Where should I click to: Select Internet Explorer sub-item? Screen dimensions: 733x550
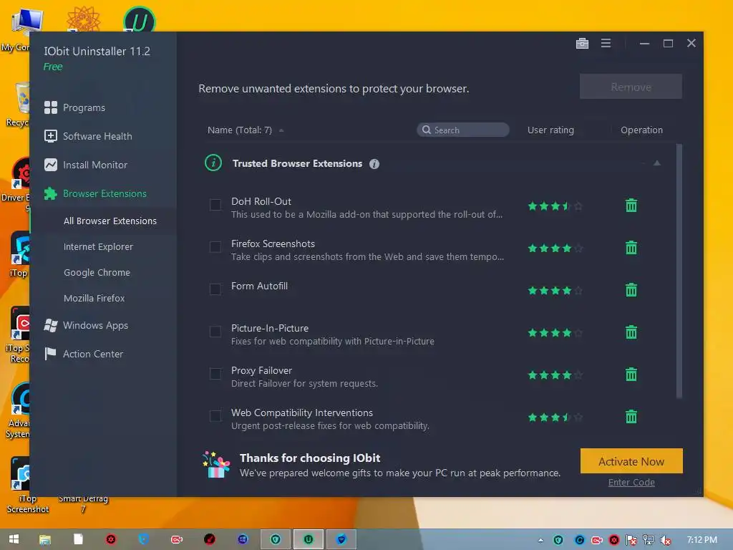pos(98,246)
